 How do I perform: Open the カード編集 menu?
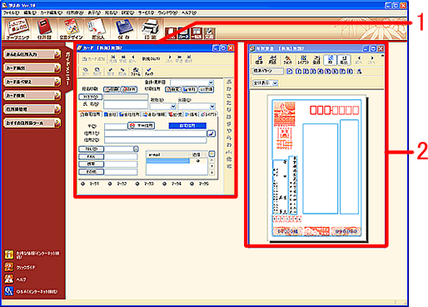(x=52, y=13)
